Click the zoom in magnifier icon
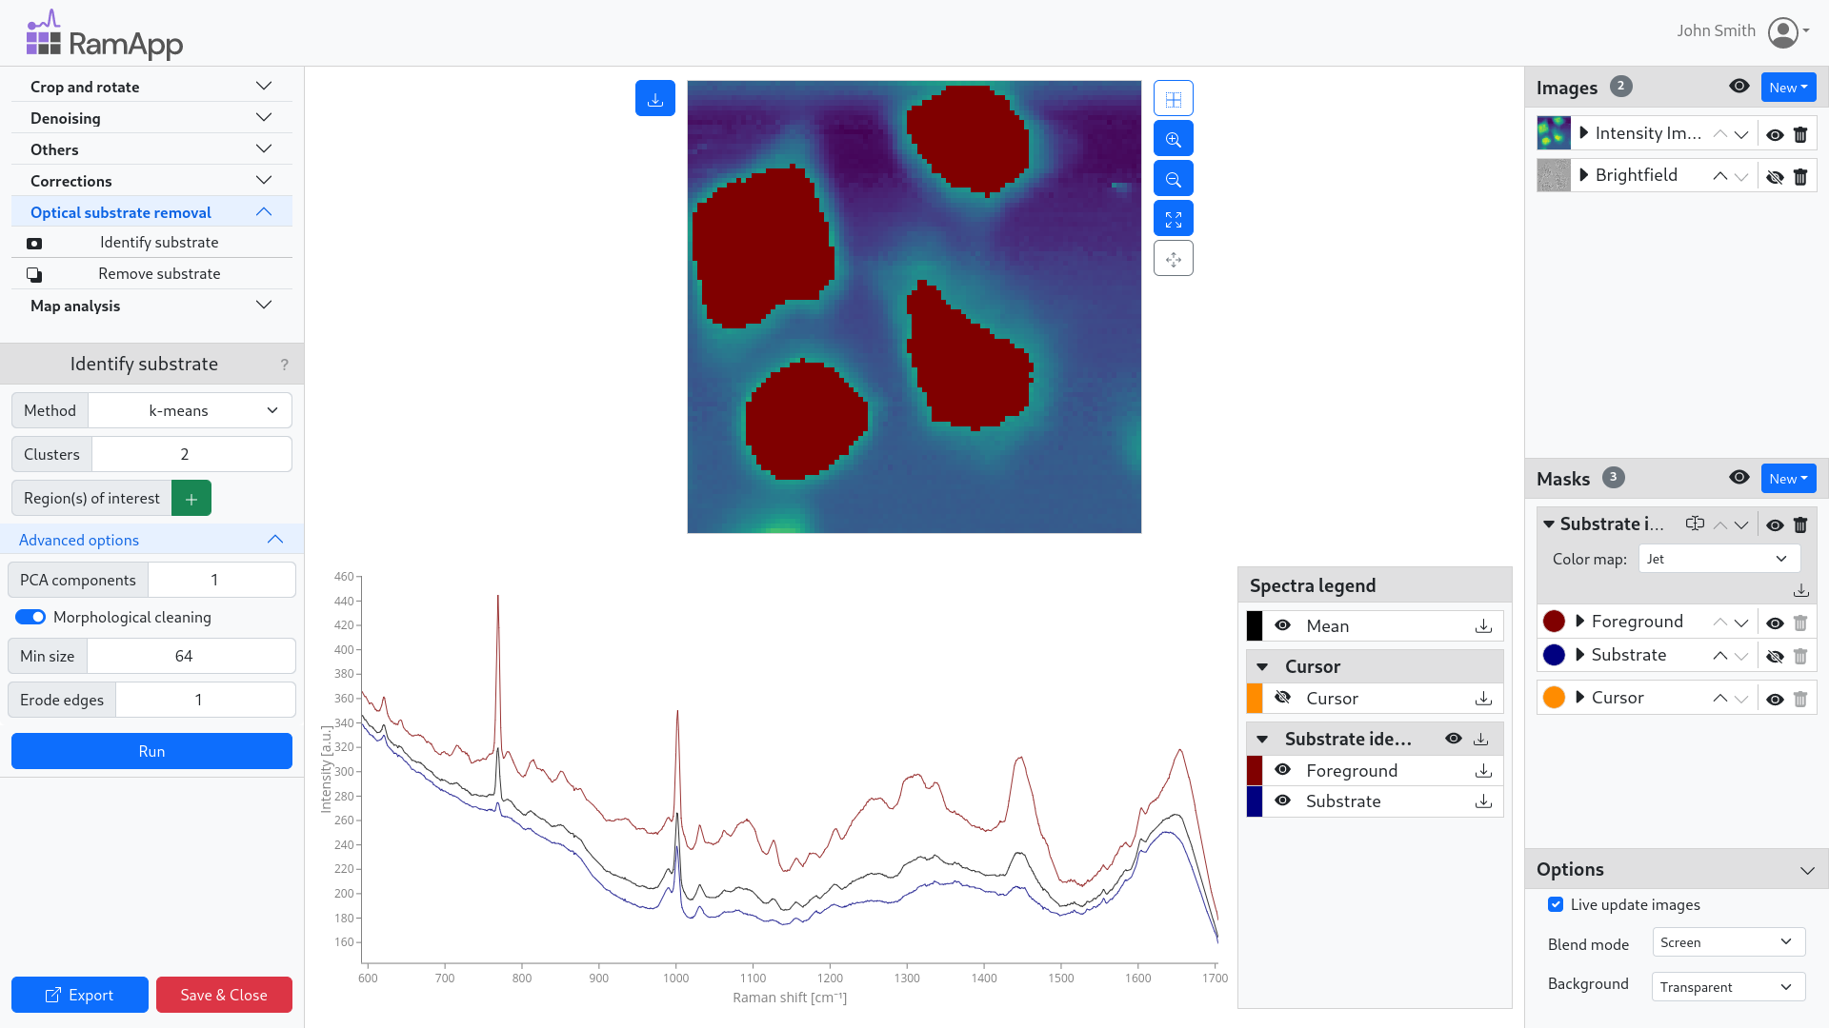This screenshot has height=1028, width=1829. click(x=1174, y=139)
